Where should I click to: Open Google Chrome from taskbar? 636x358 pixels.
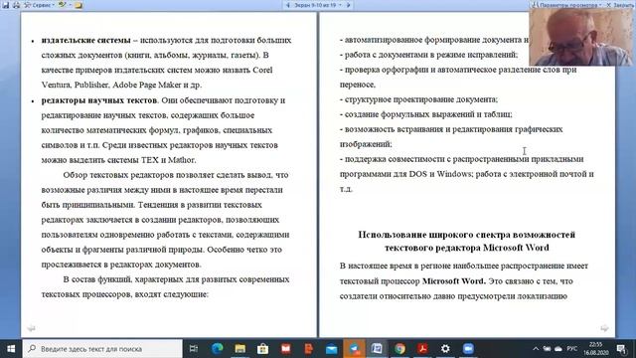[399, 349]
